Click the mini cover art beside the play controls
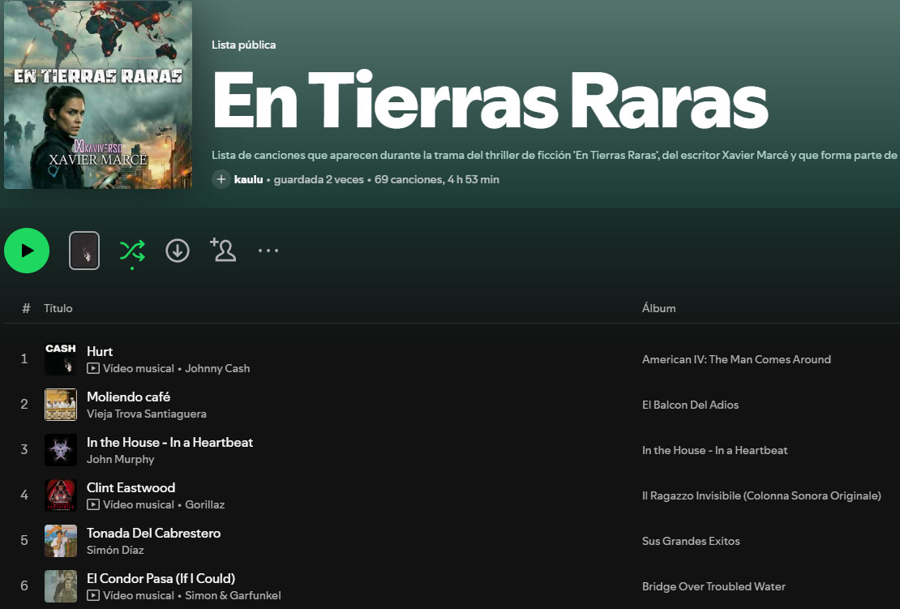 84,251
